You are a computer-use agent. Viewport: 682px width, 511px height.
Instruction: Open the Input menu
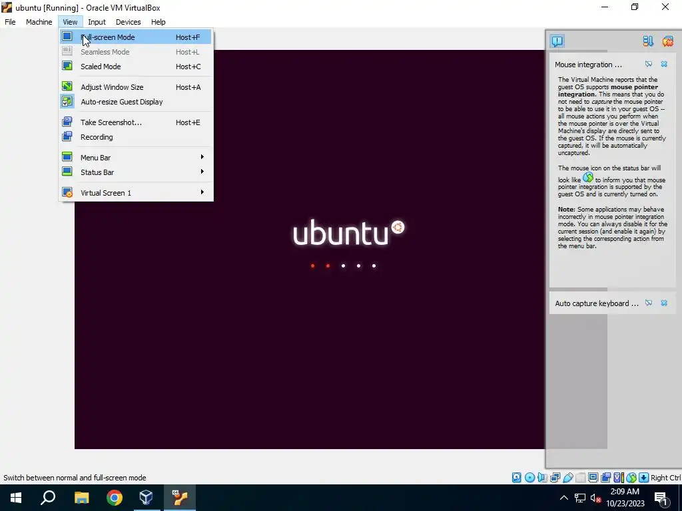point(97,22)
